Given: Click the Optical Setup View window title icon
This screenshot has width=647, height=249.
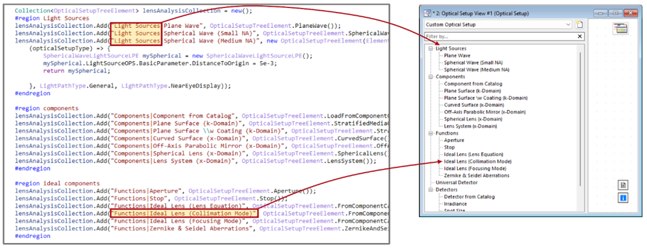Looking at the screenshot, I should coord(428,13).
